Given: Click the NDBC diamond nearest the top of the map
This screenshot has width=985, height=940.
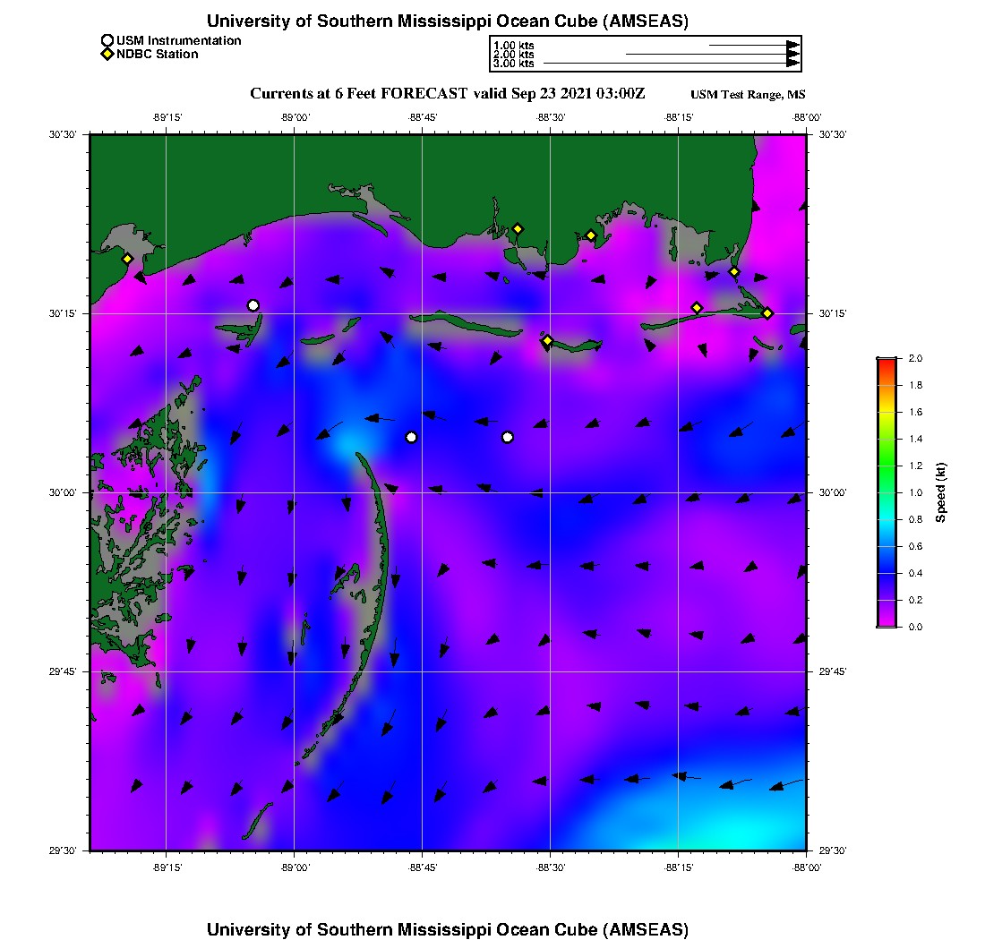Looking at the screenshot, I should pyautogui.click(x=518, y=228).
